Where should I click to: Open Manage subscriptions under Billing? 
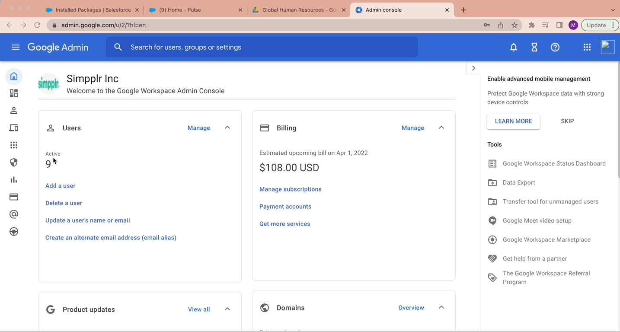coord(290,189)
